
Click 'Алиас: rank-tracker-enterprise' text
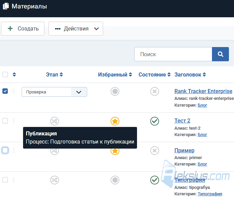click(204, 98)
